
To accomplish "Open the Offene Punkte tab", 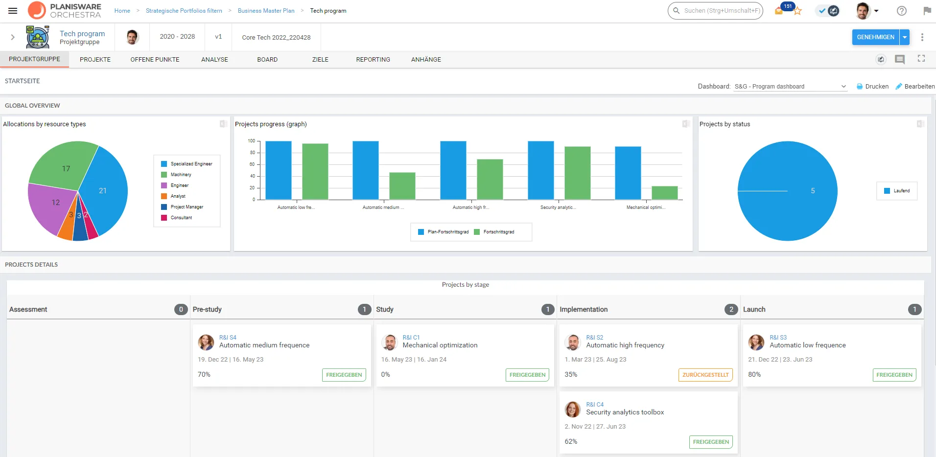I will [155, 60].
